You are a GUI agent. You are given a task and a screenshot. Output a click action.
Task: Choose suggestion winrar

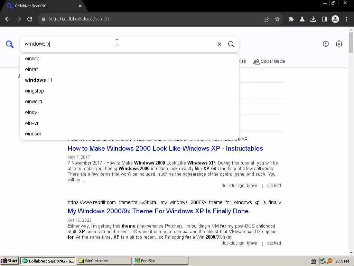point(129,69)
